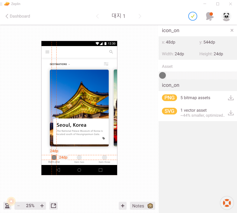
Task: Zoom out with the minus button
Action: point(18,206)
